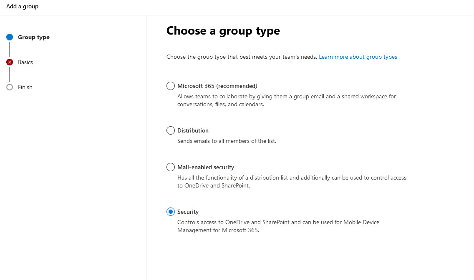The height and width of the screenshot is (280, 474).
Task: Click the Distribution option label
Action: [x=193, y=131]
